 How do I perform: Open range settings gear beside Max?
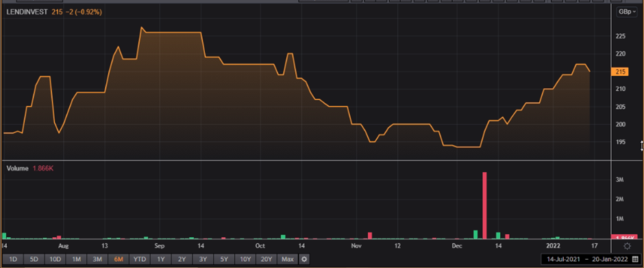304,259
